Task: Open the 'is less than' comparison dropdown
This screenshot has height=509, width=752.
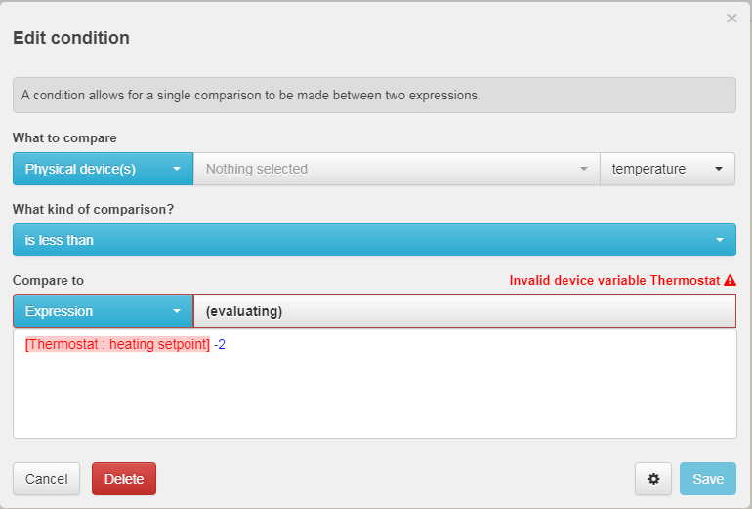Action: tap(374, 240)
